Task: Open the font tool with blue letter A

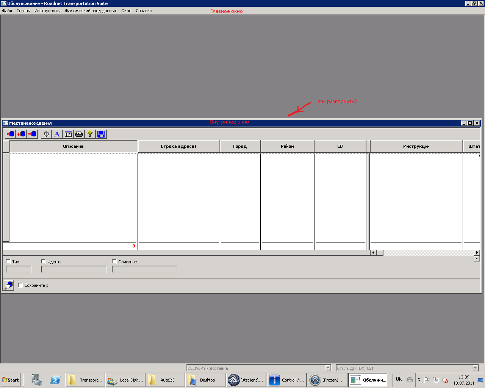Action: [57, 134]
